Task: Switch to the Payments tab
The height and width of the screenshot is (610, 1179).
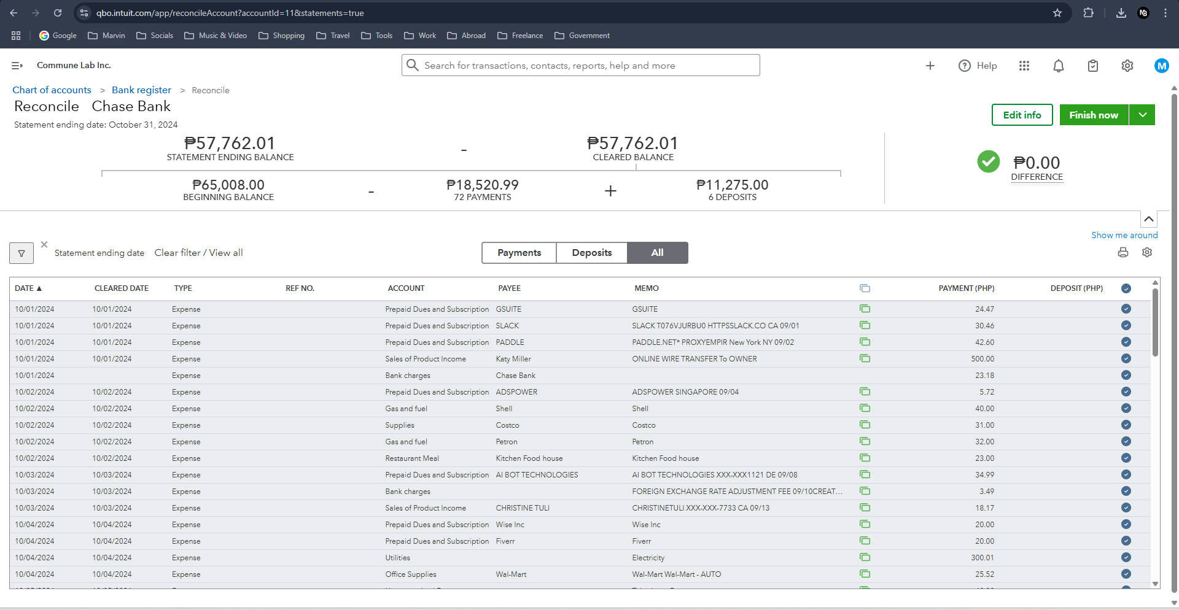Action: 519,253
